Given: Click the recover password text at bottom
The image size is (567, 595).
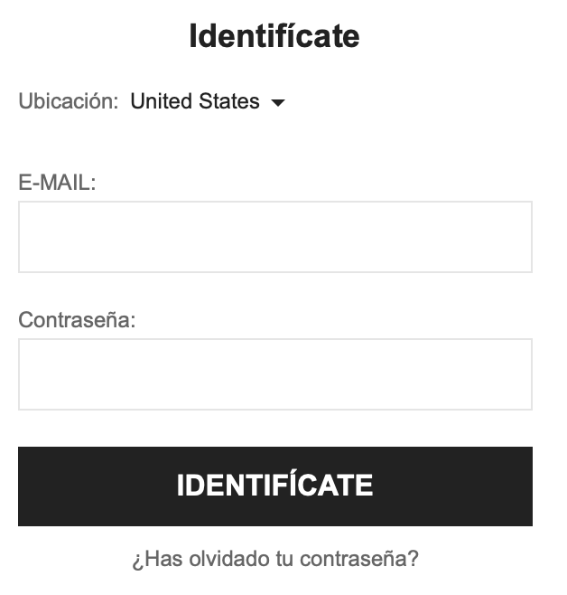Looking at the screenshot, I should coord(274,559).
